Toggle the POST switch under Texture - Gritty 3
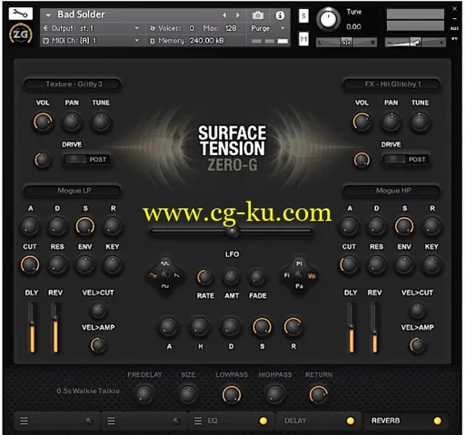This screenshot has width=465, height=435. 86,160
